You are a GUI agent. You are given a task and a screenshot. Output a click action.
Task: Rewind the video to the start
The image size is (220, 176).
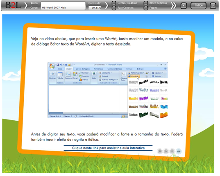pyautogui.click(x=179, y=151)
